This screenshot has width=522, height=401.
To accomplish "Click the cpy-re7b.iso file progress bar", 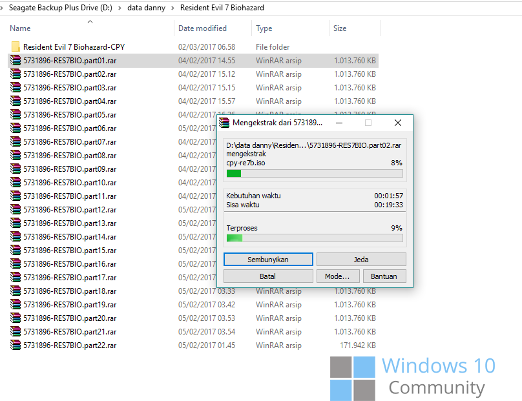I will point(315,173).
